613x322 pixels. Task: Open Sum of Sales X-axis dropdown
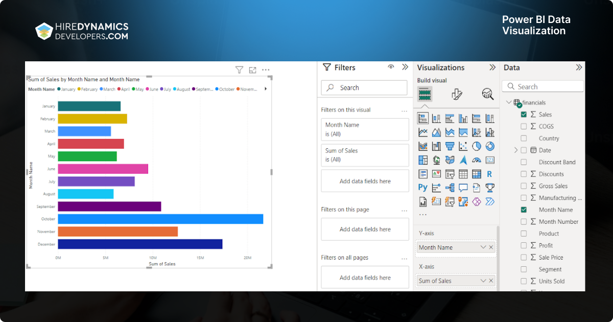coord(483,281)
